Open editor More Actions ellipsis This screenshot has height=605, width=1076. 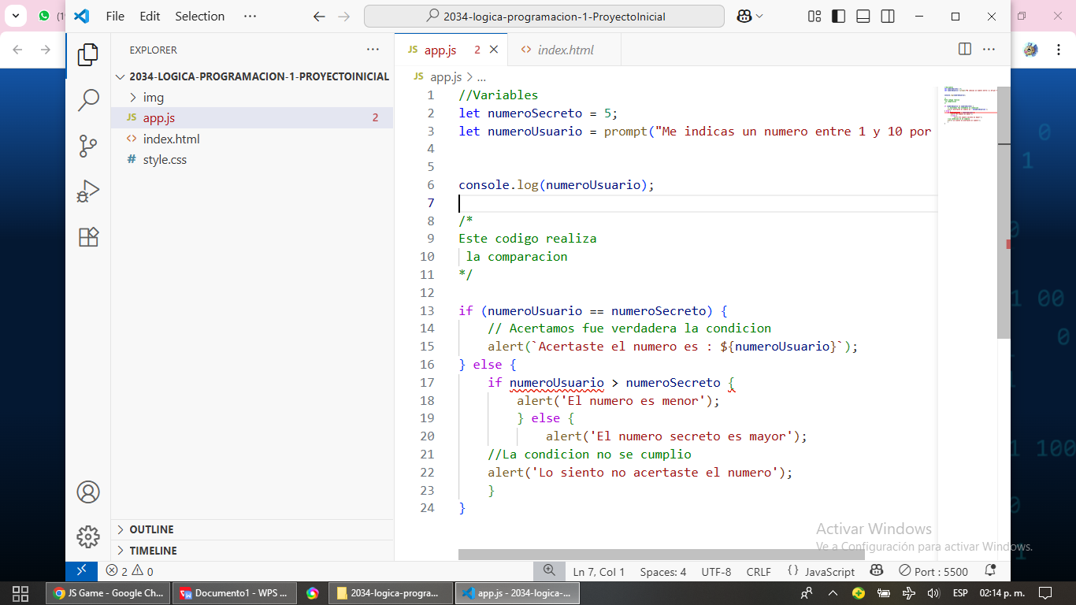pos(989,49)
